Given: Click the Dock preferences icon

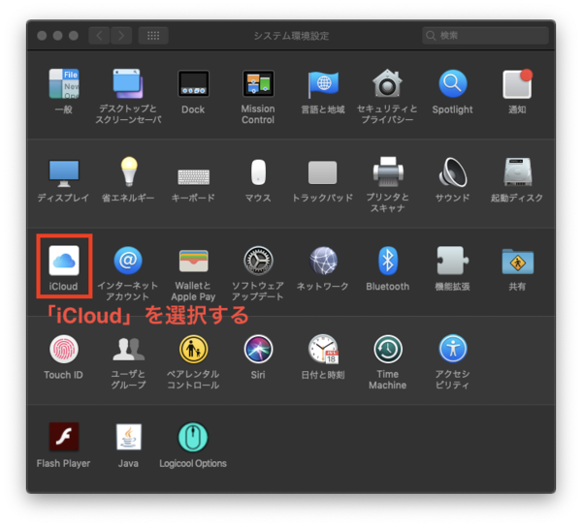Looking at the screenshot, I should click(x=193, y=85).
